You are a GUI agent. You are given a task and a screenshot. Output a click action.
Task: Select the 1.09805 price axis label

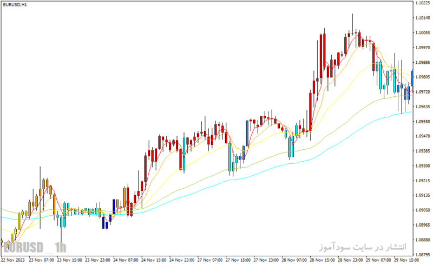pyautogui.click(x=423, y=77)
